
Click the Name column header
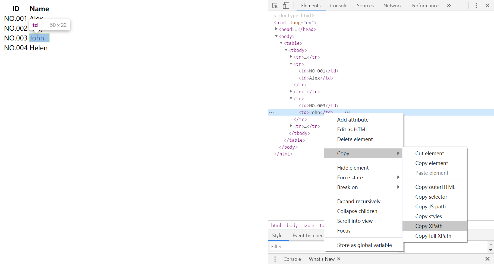39,9
